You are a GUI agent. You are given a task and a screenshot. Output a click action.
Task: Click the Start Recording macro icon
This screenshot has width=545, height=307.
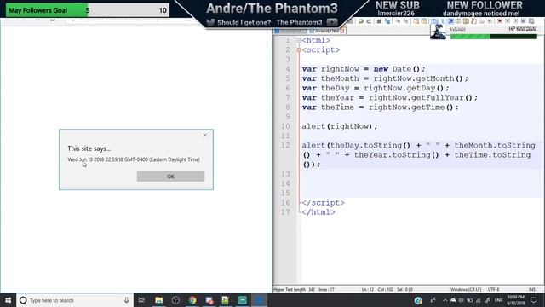pyautogui.click(x=500, y=21)
